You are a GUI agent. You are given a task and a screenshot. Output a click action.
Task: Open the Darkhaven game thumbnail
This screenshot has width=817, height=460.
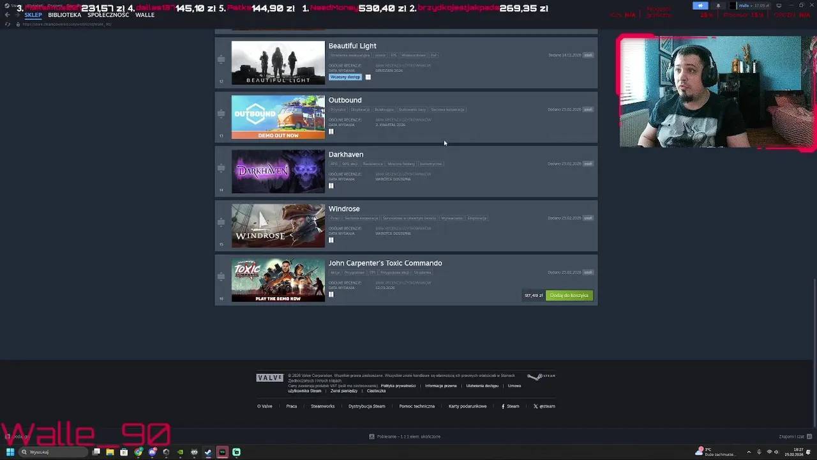(x=278, y=171)
